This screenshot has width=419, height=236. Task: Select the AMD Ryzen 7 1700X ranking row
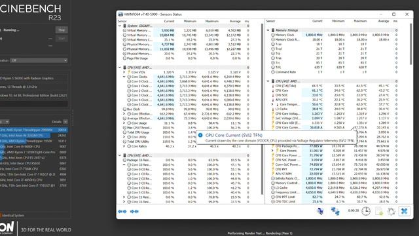point(33,152)
